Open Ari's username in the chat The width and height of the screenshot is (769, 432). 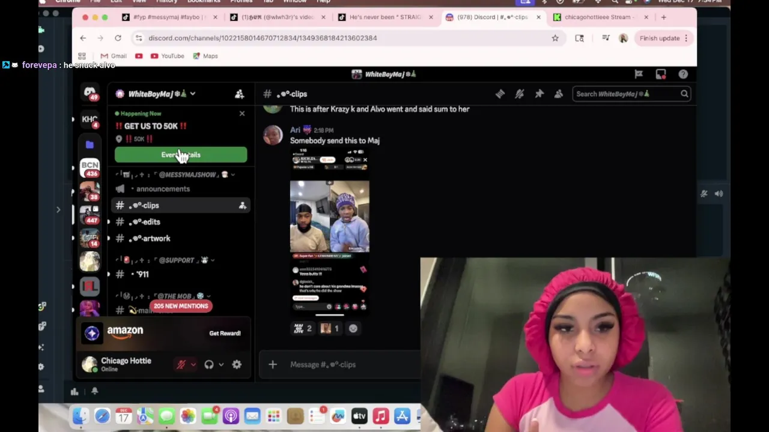pos(295,130)
